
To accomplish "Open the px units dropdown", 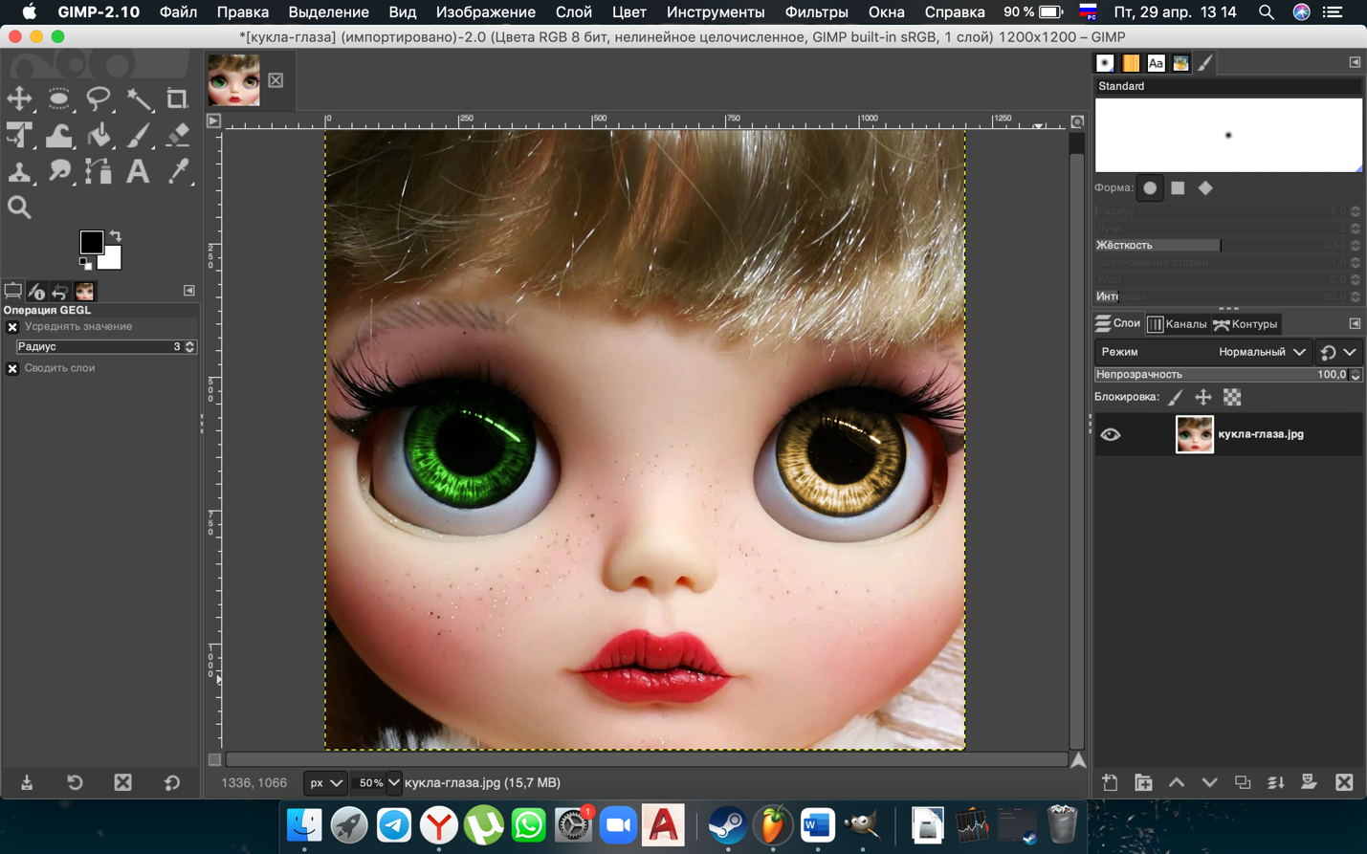I will point(325,782).
